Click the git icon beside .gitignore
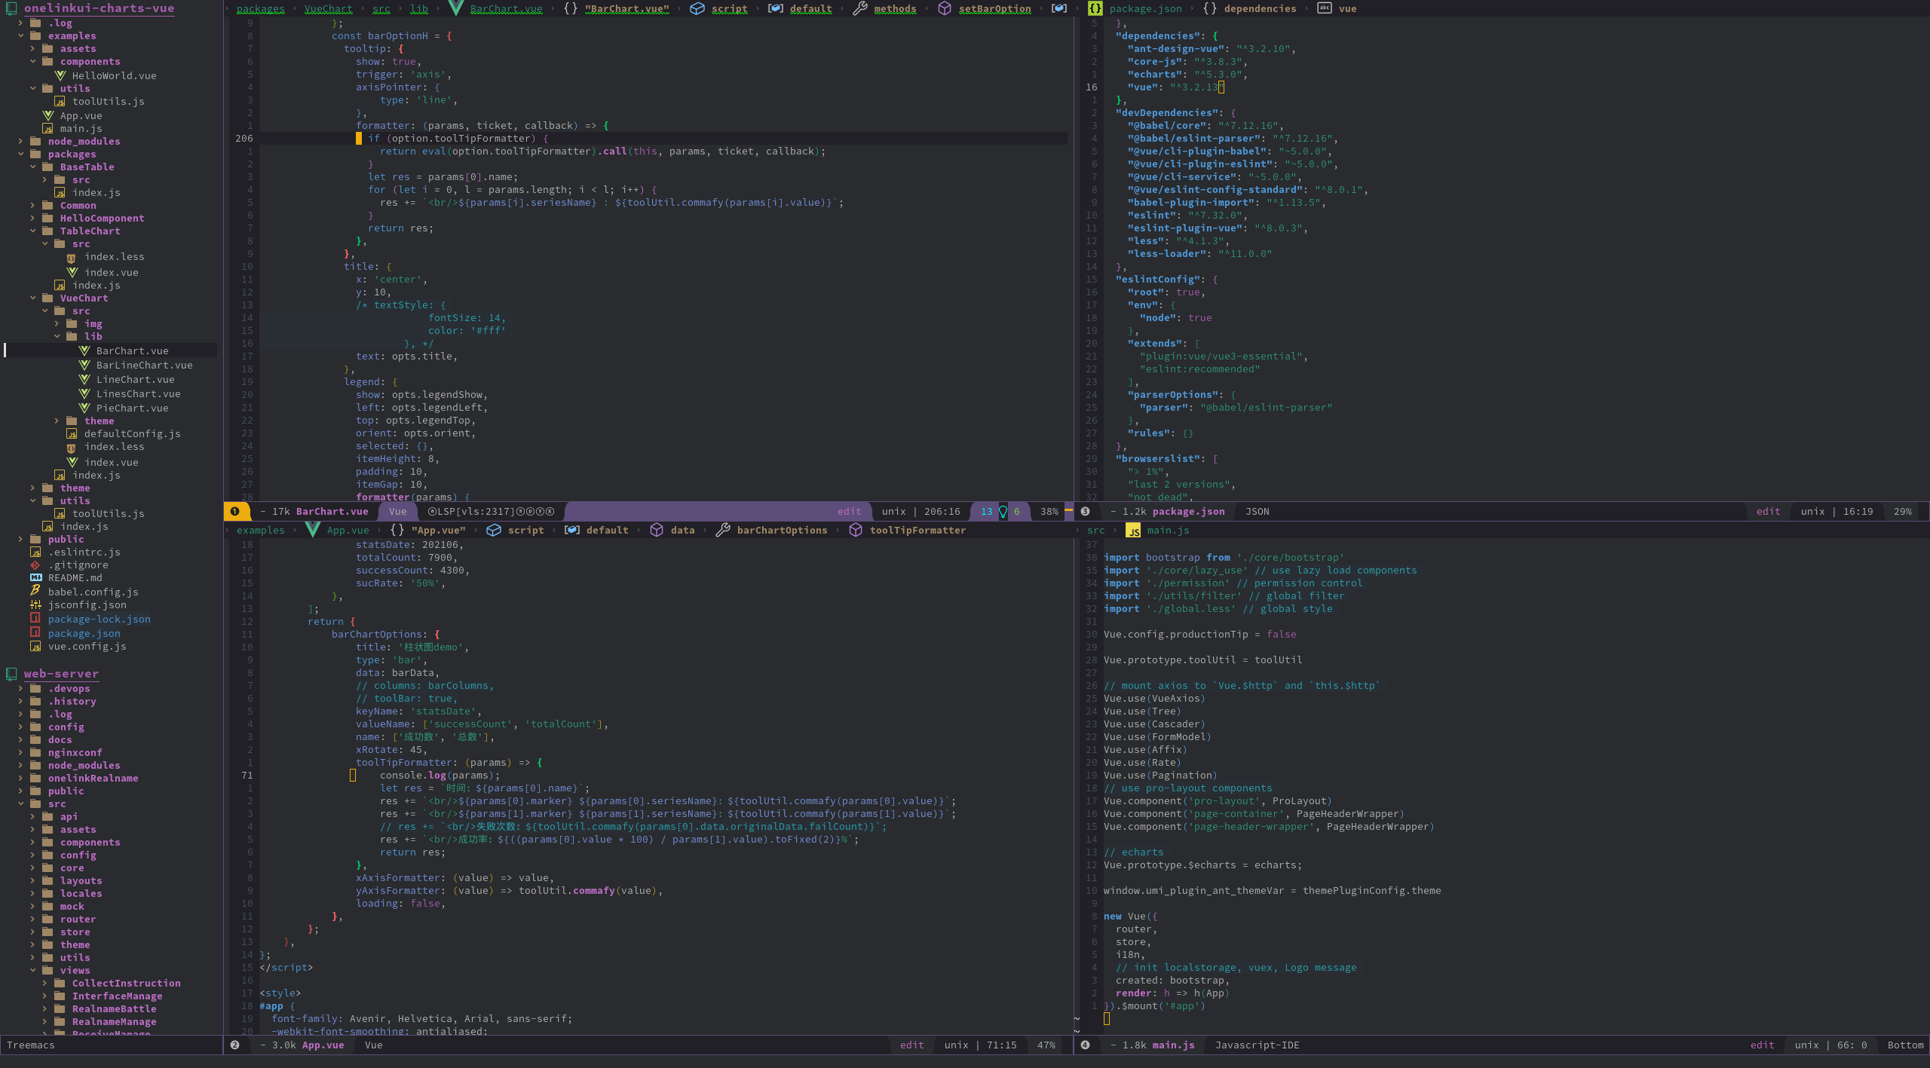The image size is (1930, 1068). (35, 565)
